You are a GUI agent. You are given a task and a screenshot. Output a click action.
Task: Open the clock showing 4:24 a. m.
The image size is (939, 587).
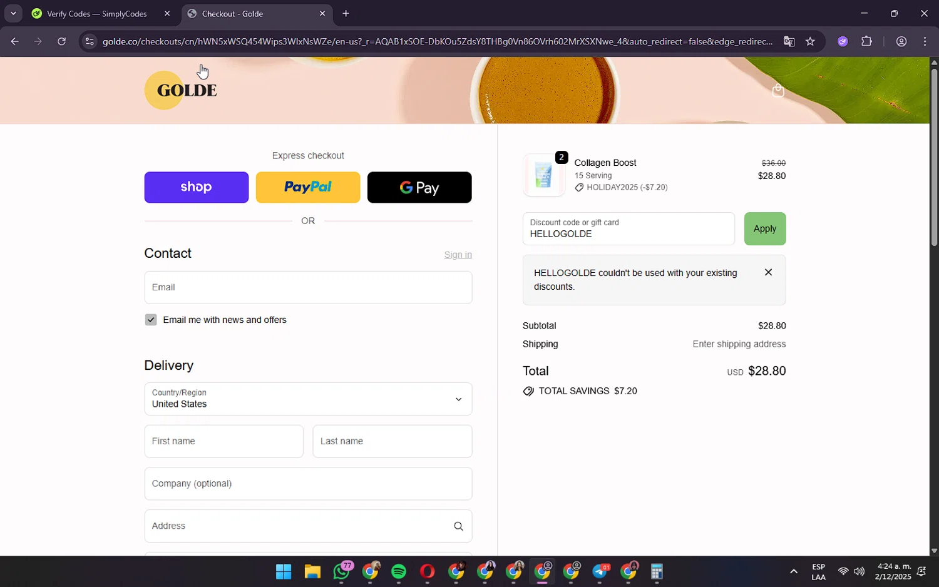[893, 571]
